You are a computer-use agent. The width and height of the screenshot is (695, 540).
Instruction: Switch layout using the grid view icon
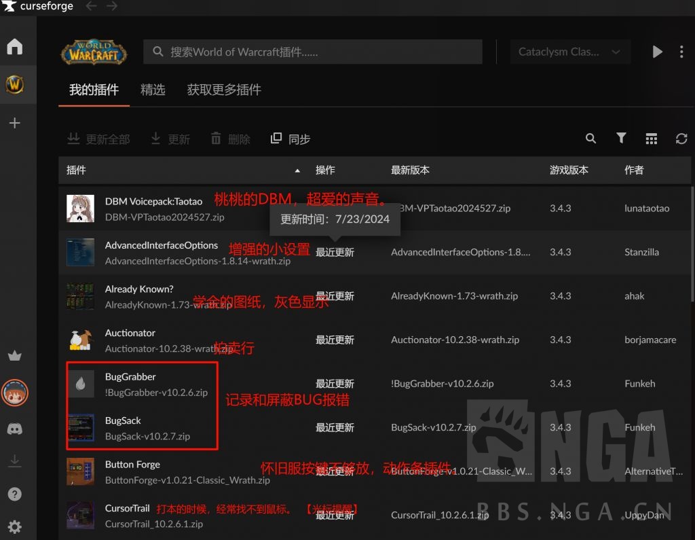click(651, 139)
